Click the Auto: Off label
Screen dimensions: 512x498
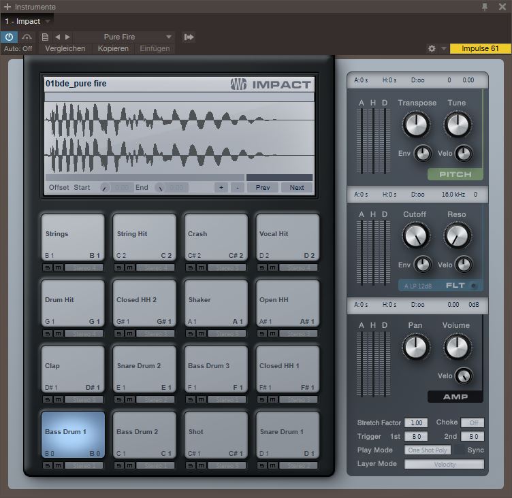[x=18, y=48]
